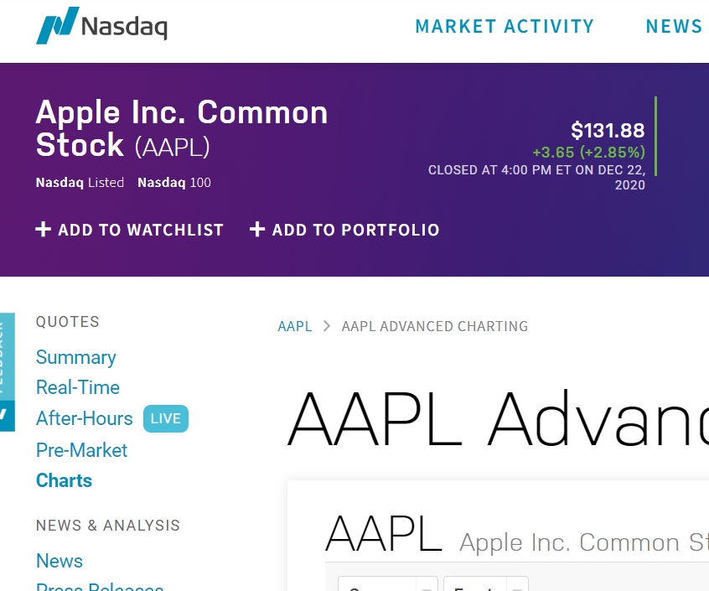Select the Charts sidebar link
The image size is (709, 591).
tap(64, 480)
